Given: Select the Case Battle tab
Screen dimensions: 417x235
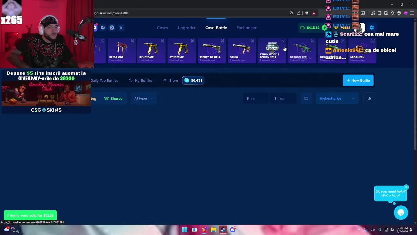Looking at the screenshot, I should click(x=216, y=28).
